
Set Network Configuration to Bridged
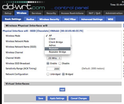click(x=63, y=74)
